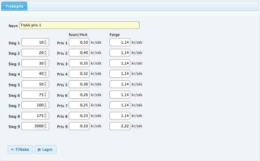Select the Steg 8 field showing 175
The width and height of the screenshot is (260, 161).
(x=33, y=116)
